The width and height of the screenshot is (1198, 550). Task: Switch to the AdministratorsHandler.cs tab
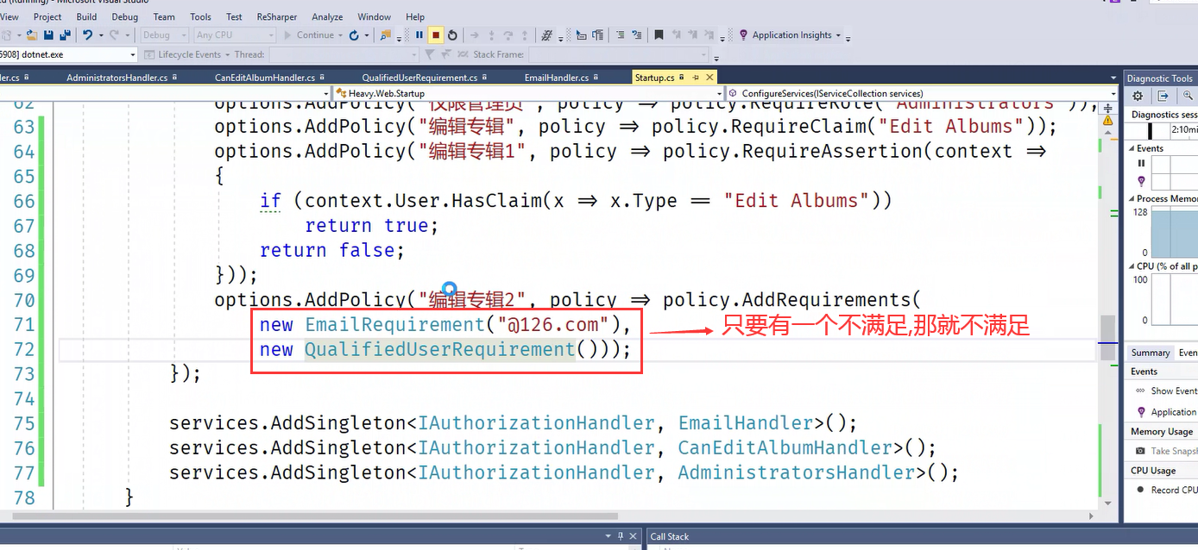pos(117,78)
